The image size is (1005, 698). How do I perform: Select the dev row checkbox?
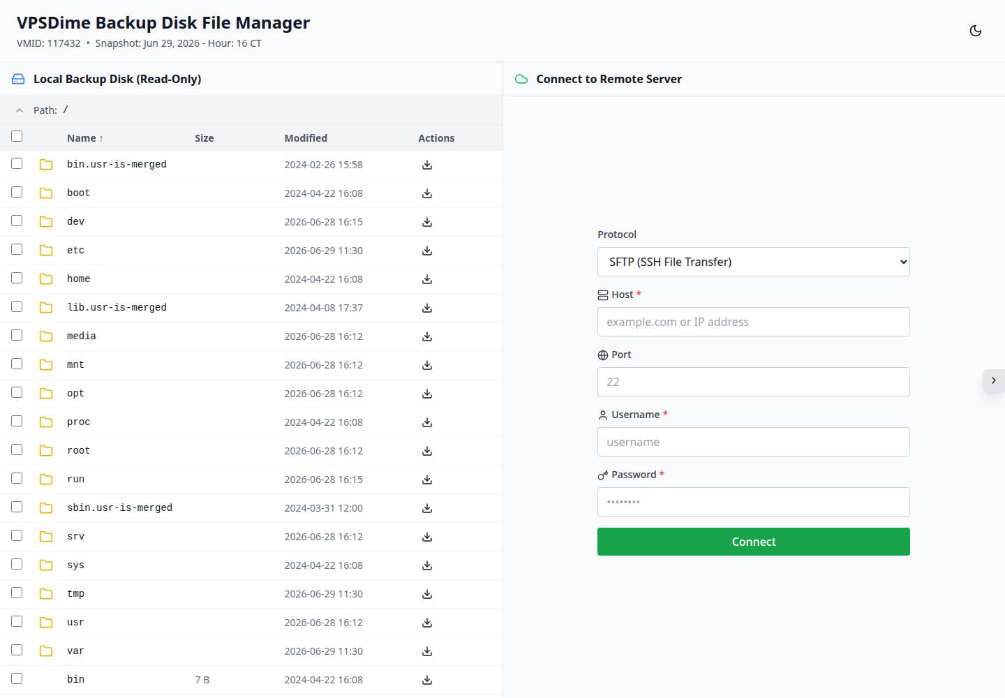(x=17, y=221)
